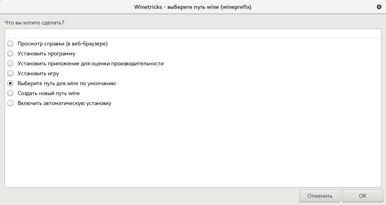Click the text 'Создать новый путь wine'

click(49, 94)
